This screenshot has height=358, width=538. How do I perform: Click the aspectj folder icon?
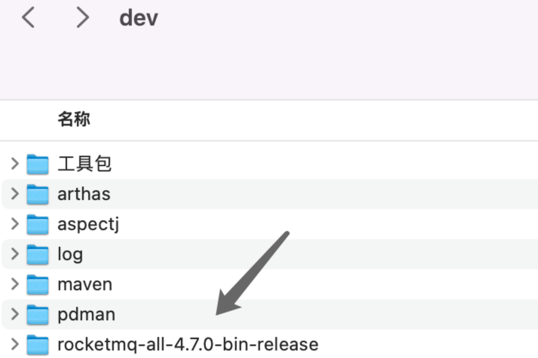[38, 225]
